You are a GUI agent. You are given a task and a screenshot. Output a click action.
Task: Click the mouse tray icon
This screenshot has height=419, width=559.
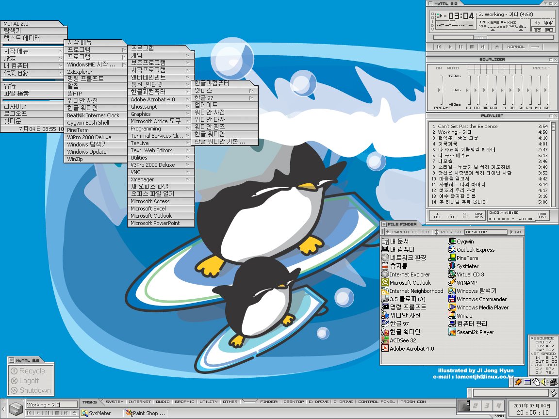click(x=536, y=382)
